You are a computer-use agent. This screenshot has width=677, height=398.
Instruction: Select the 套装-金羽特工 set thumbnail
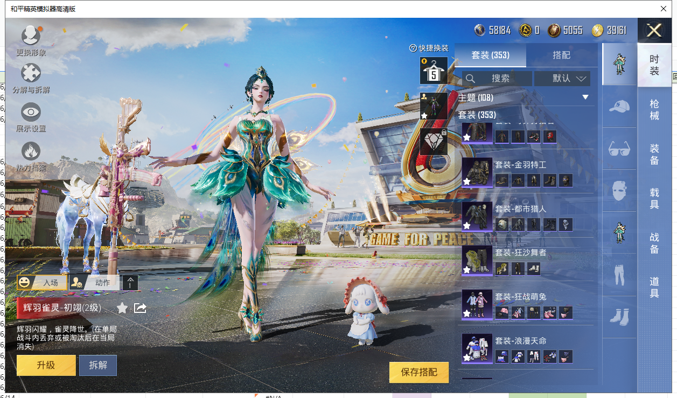[x=477, y=172]
